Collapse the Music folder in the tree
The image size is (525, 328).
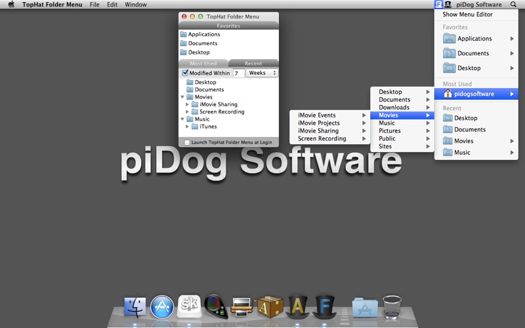click(182, 119)
